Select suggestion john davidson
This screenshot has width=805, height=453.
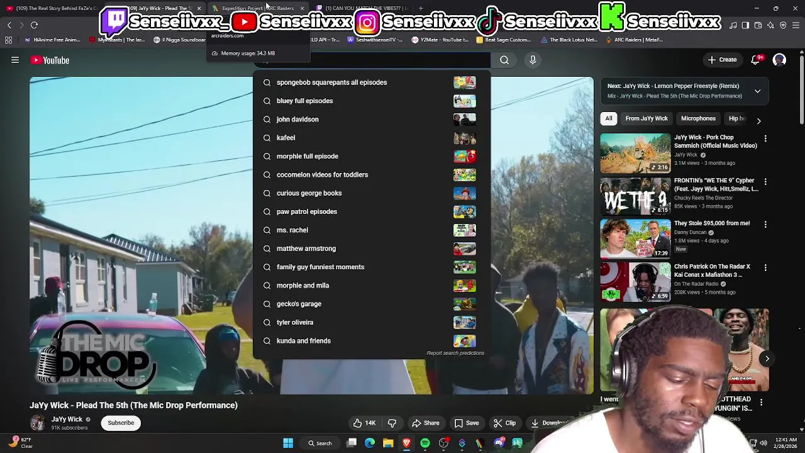[371, 120]
